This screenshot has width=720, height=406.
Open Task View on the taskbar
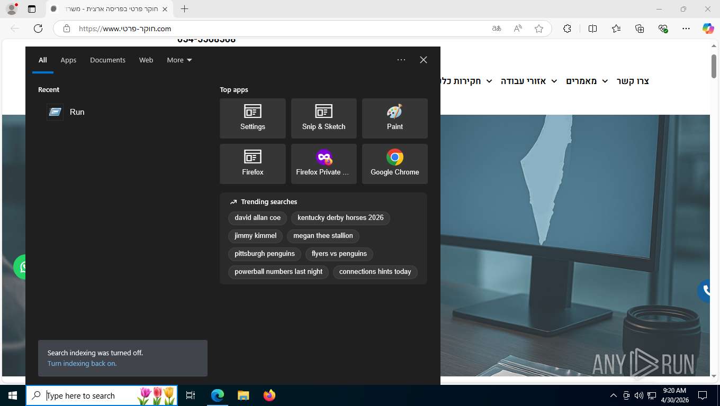(191, 395)
